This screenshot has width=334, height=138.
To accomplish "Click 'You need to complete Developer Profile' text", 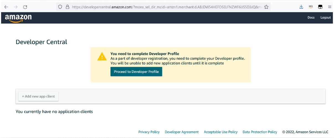I will [x=145, y=54].
